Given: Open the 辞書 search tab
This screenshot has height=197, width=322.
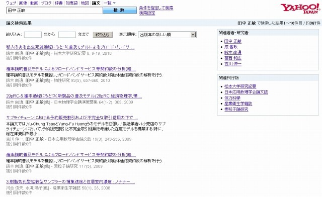Looking at the screenshot, I should [58, 3].
